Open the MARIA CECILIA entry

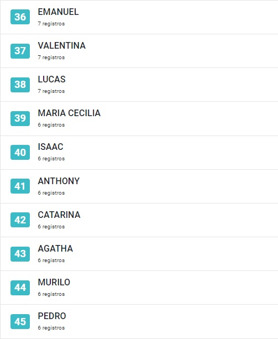pos(69,113)
